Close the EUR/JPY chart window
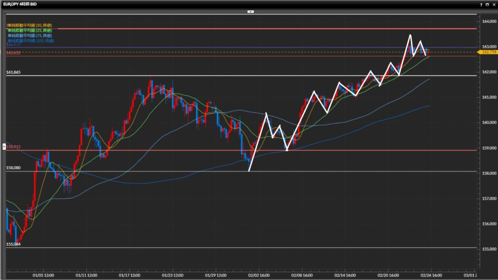The height and width of the screenshot is (280, 498). (493, 4)
